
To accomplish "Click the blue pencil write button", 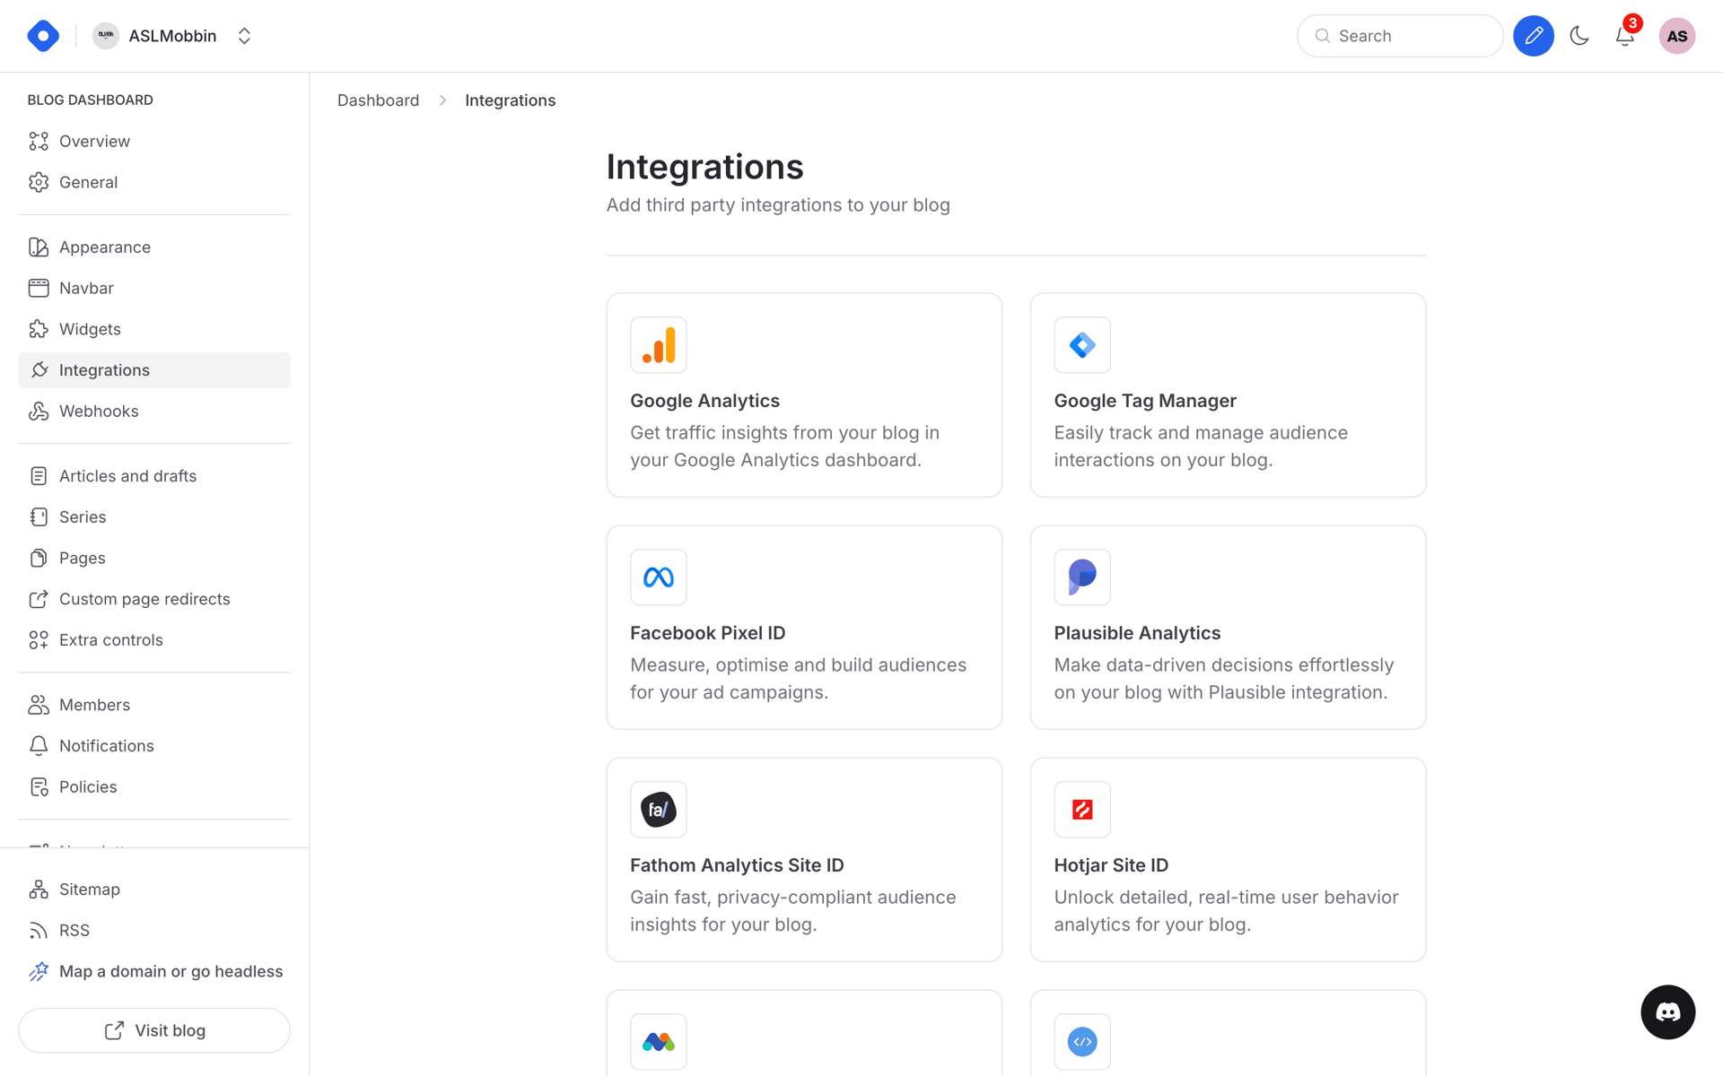I will tap(1534, 36).
